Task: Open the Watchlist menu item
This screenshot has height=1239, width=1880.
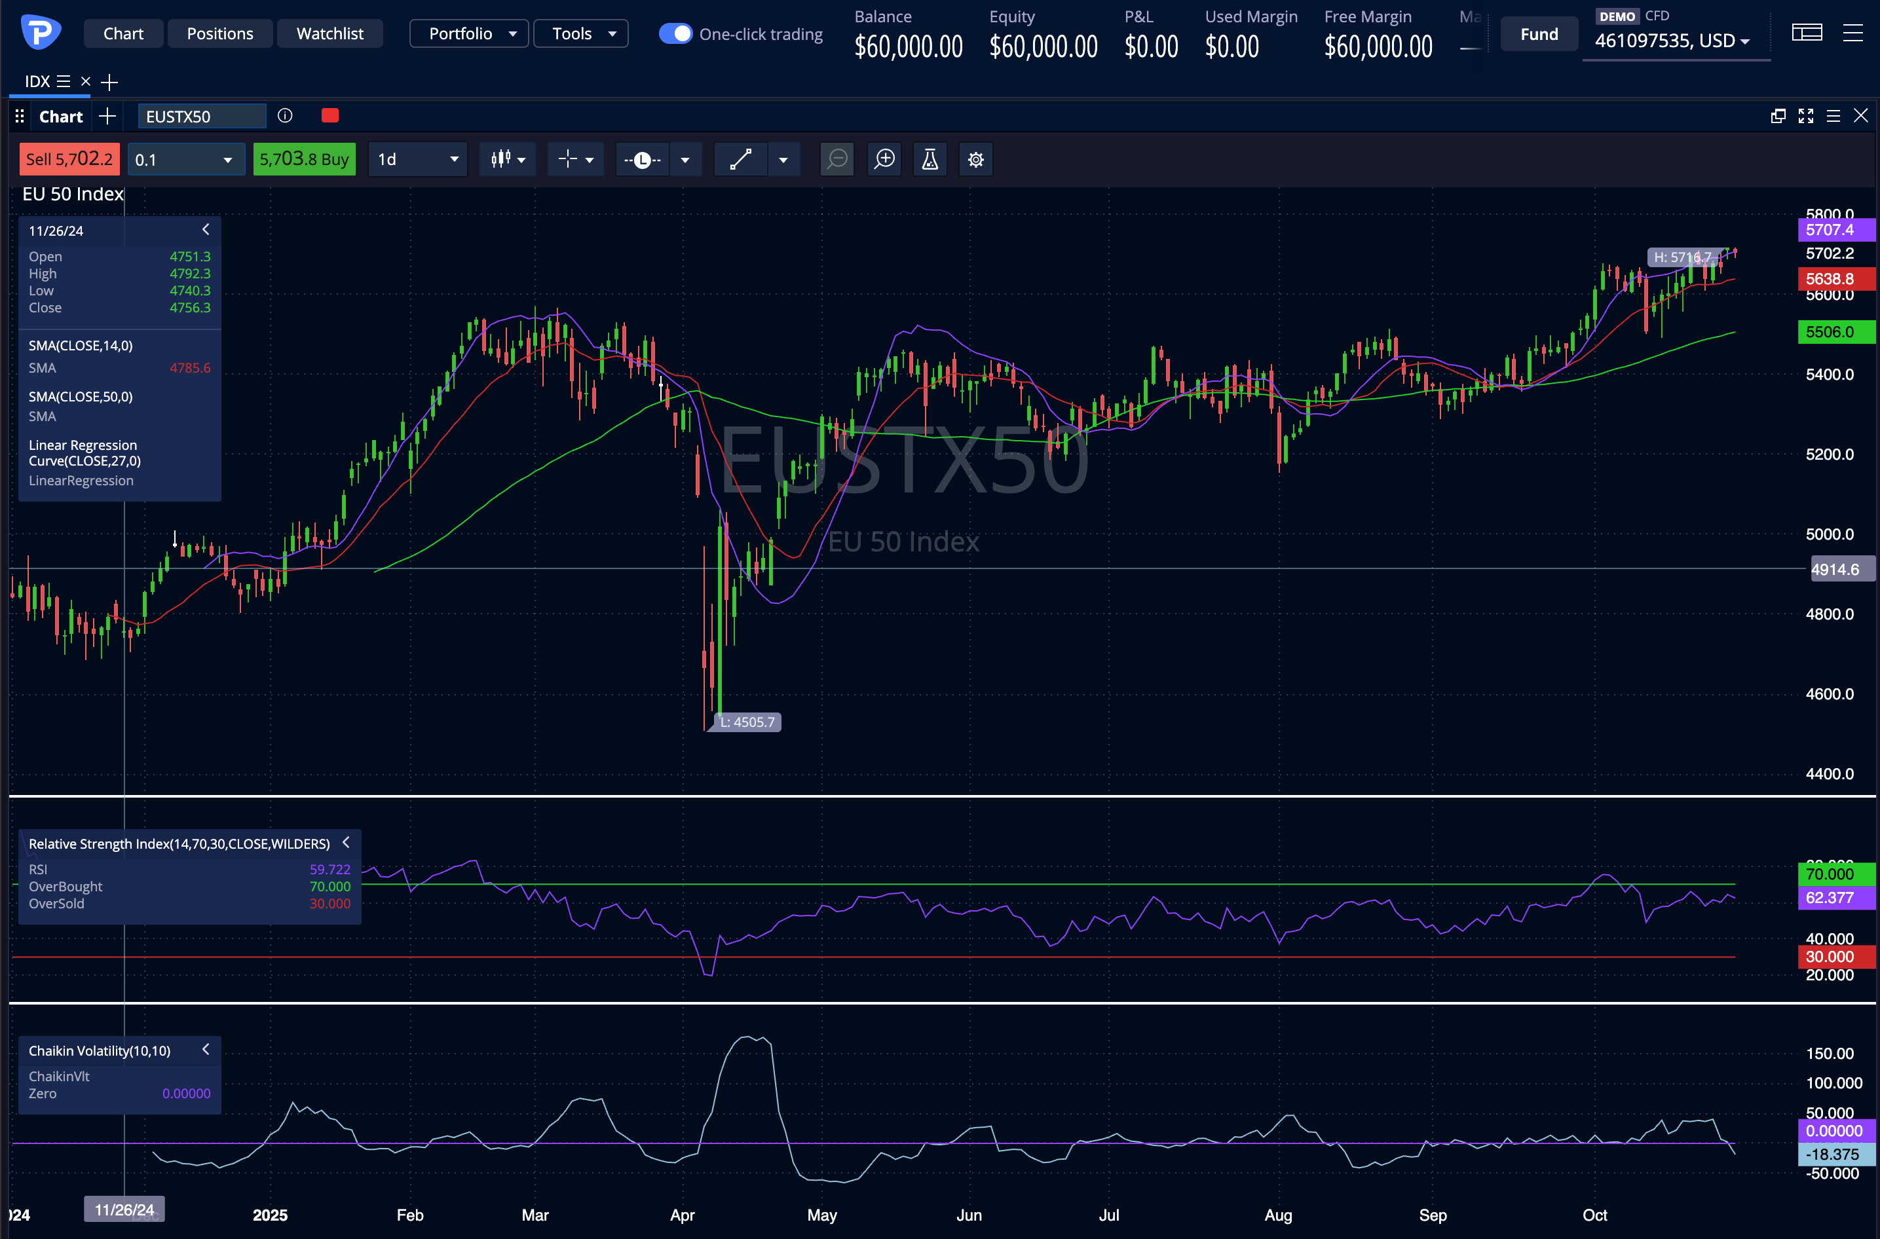Action: 329,33
